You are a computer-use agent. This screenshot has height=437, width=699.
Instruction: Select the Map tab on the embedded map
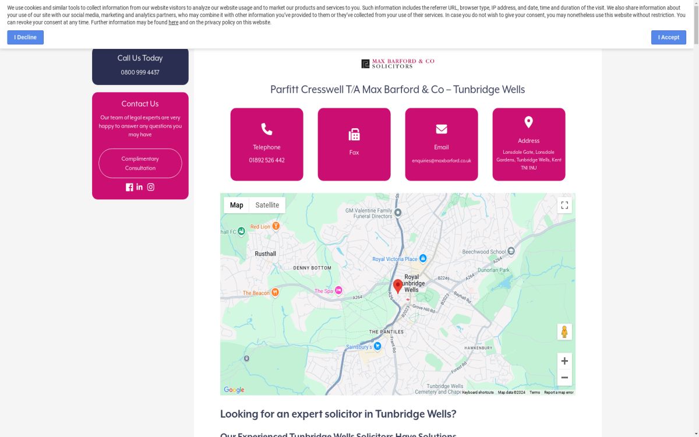[236, 205]
